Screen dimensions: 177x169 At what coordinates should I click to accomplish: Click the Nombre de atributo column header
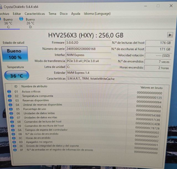pyautogui.click(x=34, y=86)
